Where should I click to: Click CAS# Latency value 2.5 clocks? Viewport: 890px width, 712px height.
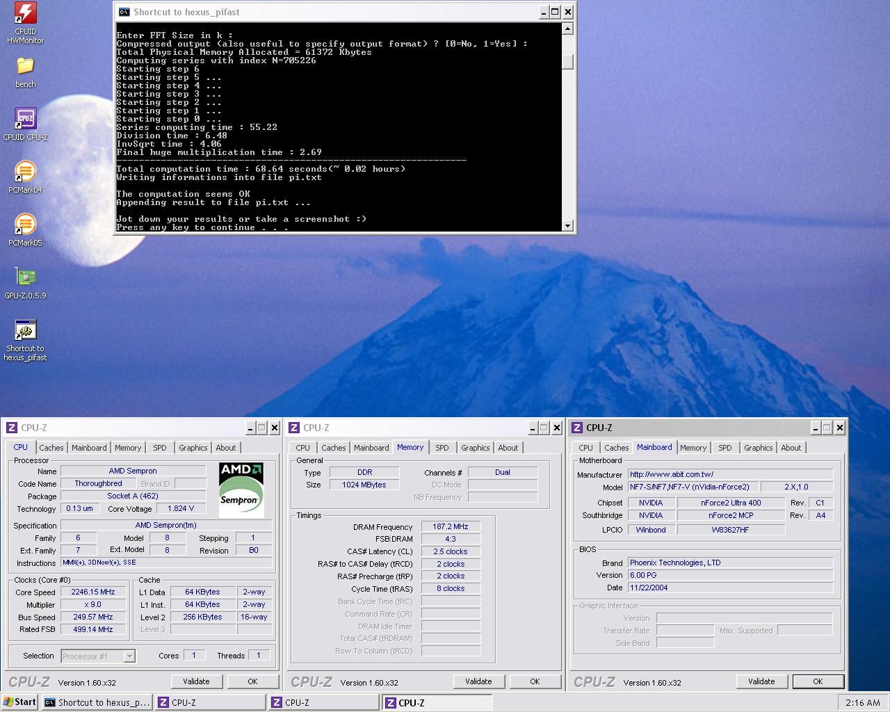(450, 551)
